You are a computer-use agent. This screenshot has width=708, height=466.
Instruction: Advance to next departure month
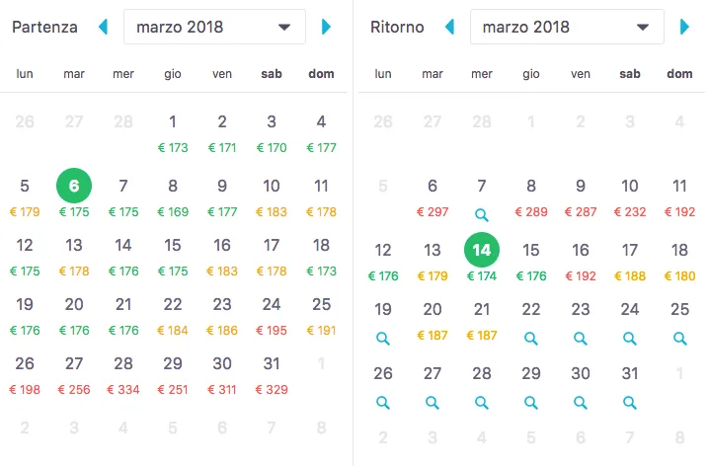click(x=327, y=28)
